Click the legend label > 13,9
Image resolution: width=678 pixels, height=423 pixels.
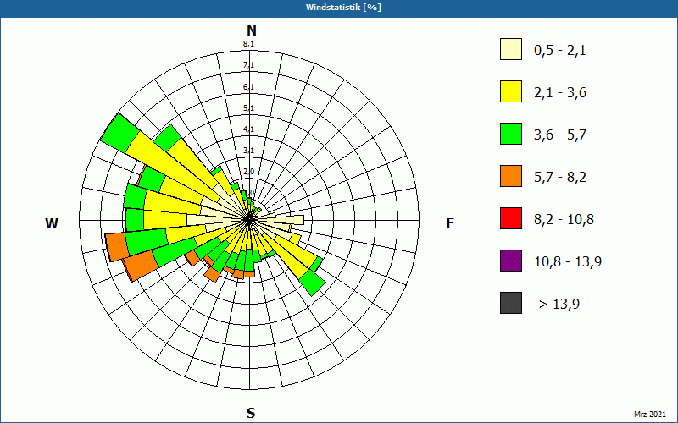(x=559, y=305)
